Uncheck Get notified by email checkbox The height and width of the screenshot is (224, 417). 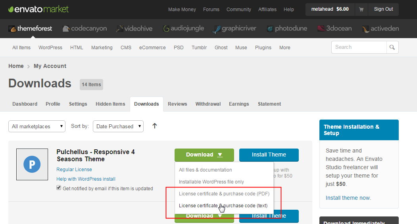point(59,188)
